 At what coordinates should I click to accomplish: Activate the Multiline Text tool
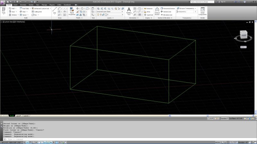click(129, 11)
